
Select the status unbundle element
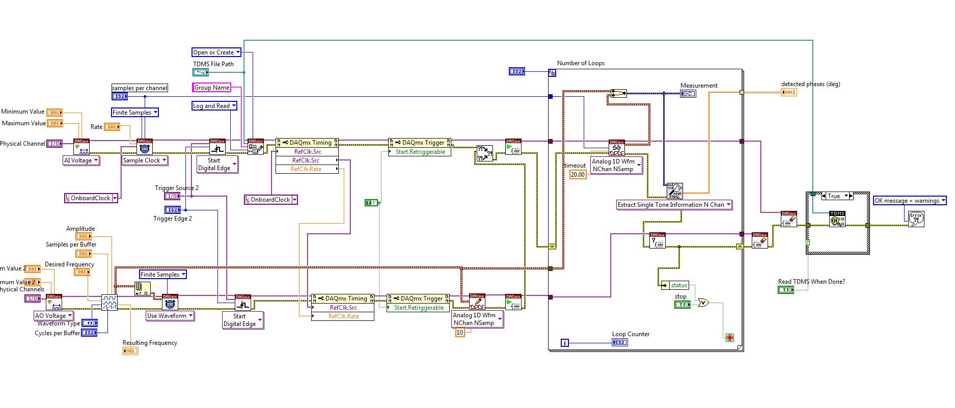(x=675, y=285)
